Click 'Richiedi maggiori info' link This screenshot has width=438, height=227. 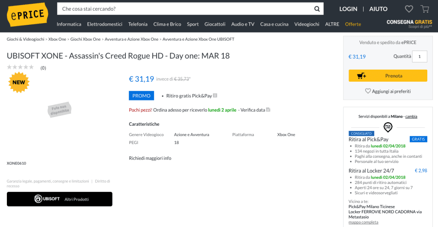tap(150, 158)
